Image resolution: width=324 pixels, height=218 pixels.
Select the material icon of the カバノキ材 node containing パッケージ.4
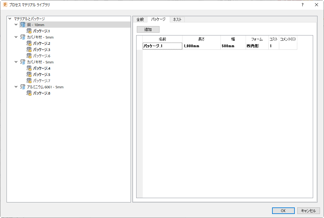(x=23, y=62)
